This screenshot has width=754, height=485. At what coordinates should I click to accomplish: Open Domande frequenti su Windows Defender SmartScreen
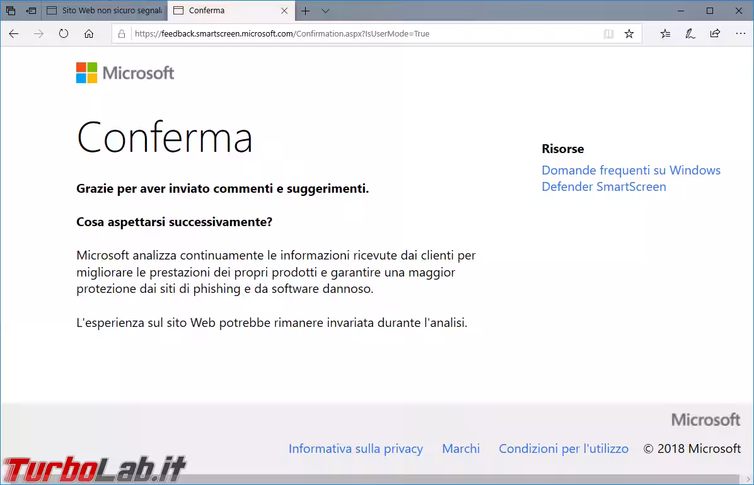pyautogui.click(x=631, y=178)
